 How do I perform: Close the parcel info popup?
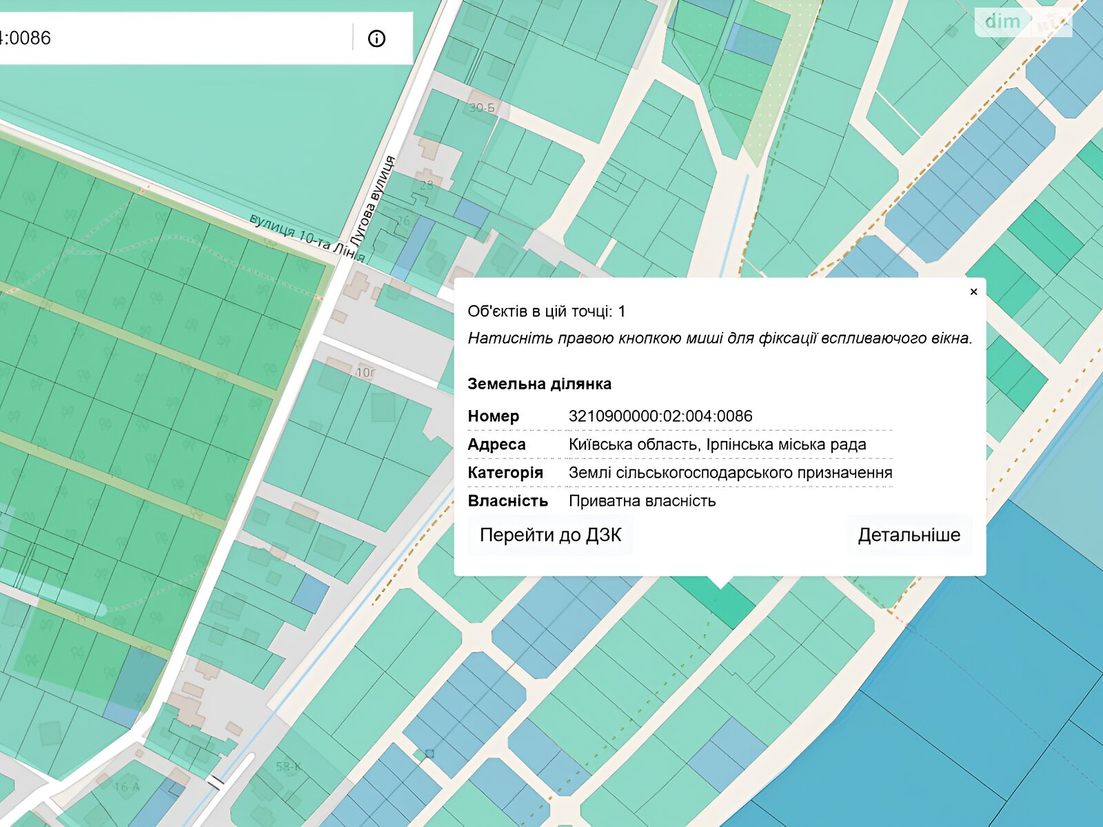973,292
